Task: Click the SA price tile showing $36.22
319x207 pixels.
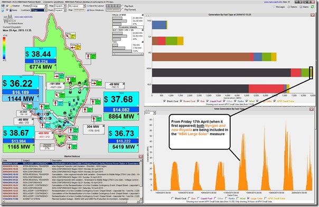Action: tap(21, 83)
